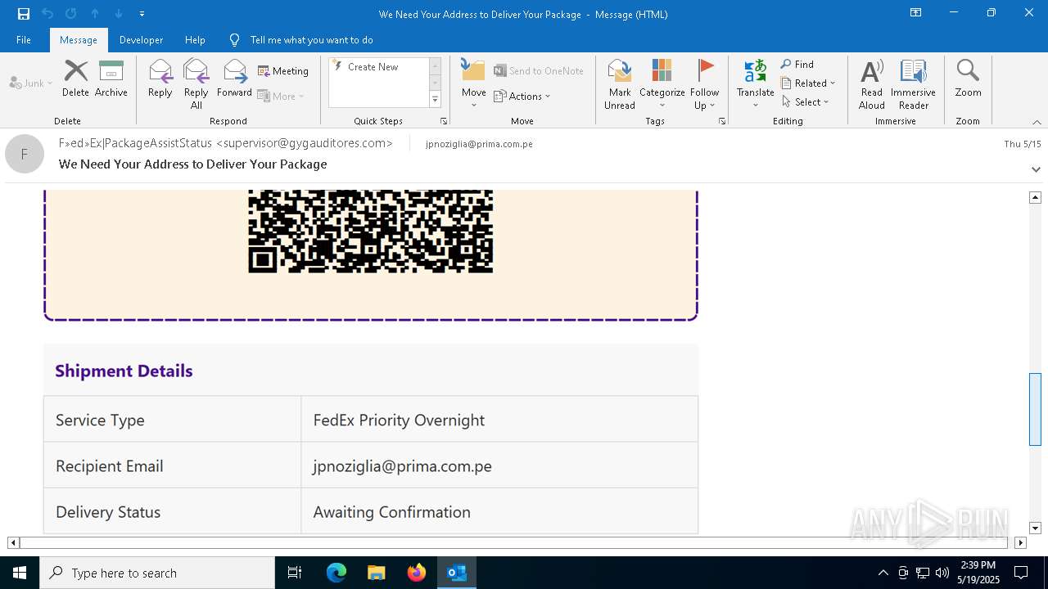Screen dimensions: 1048x589
Task: Open the Actions dropdown
Action: coord(522,96)
